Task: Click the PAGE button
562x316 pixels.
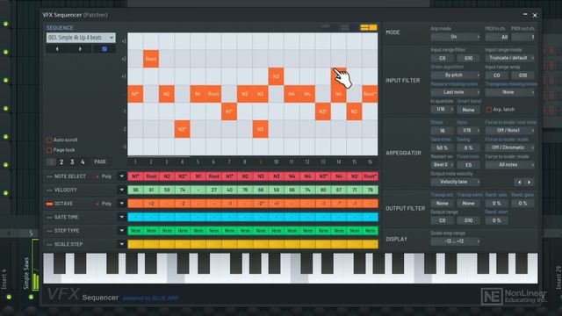Action: coord(100,162)
